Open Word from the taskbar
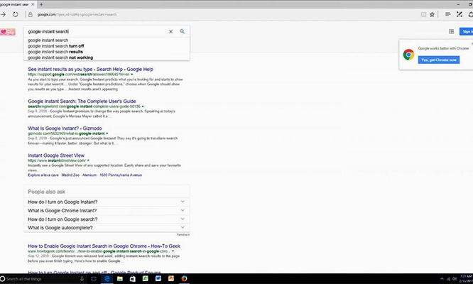The width and height of the screenshot is (473, 284). pyautogui.click(x=158, y=279)
